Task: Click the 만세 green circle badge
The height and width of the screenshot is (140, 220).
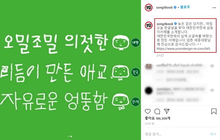Action: [x=135, y=102]
